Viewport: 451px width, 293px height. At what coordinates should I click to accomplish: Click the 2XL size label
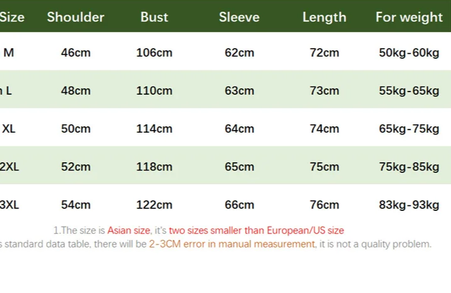pyautogui.click(x=9, y=167)
